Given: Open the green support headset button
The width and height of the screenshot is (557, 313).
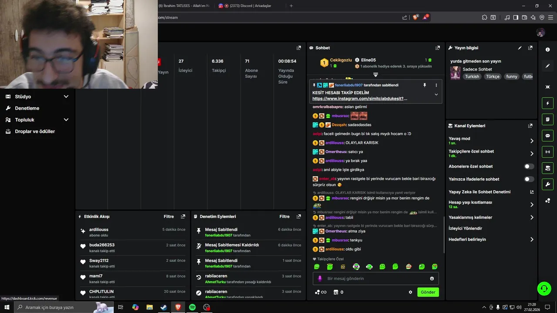Looking at the screenshot, I should tap(544, 288).
